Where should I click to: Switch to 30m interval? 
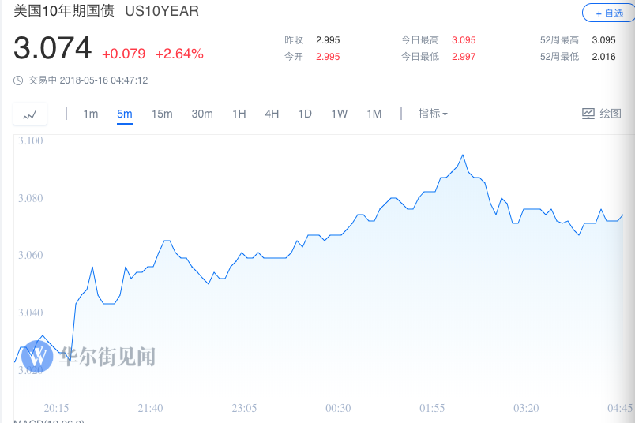pos(202,114)
